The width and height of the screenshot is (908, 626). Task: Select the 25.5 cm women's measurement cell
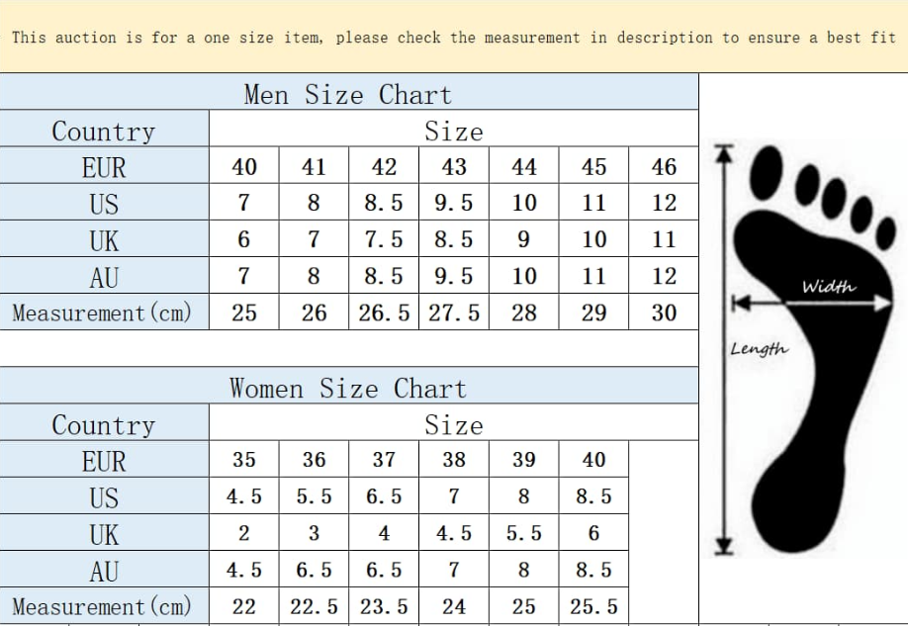point(593,606)
